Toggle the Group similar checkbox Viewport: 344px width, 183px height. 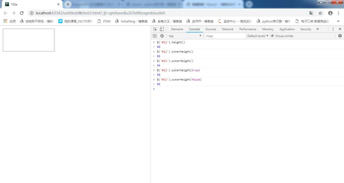click(x=272, y=36)
